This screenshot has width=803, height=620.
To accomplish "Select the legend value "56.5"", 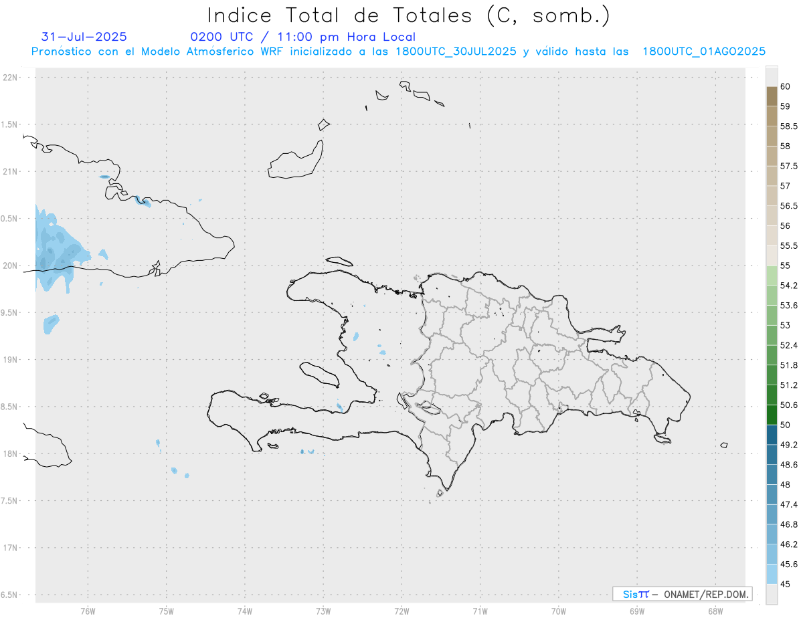I will [x=789, y=206].
